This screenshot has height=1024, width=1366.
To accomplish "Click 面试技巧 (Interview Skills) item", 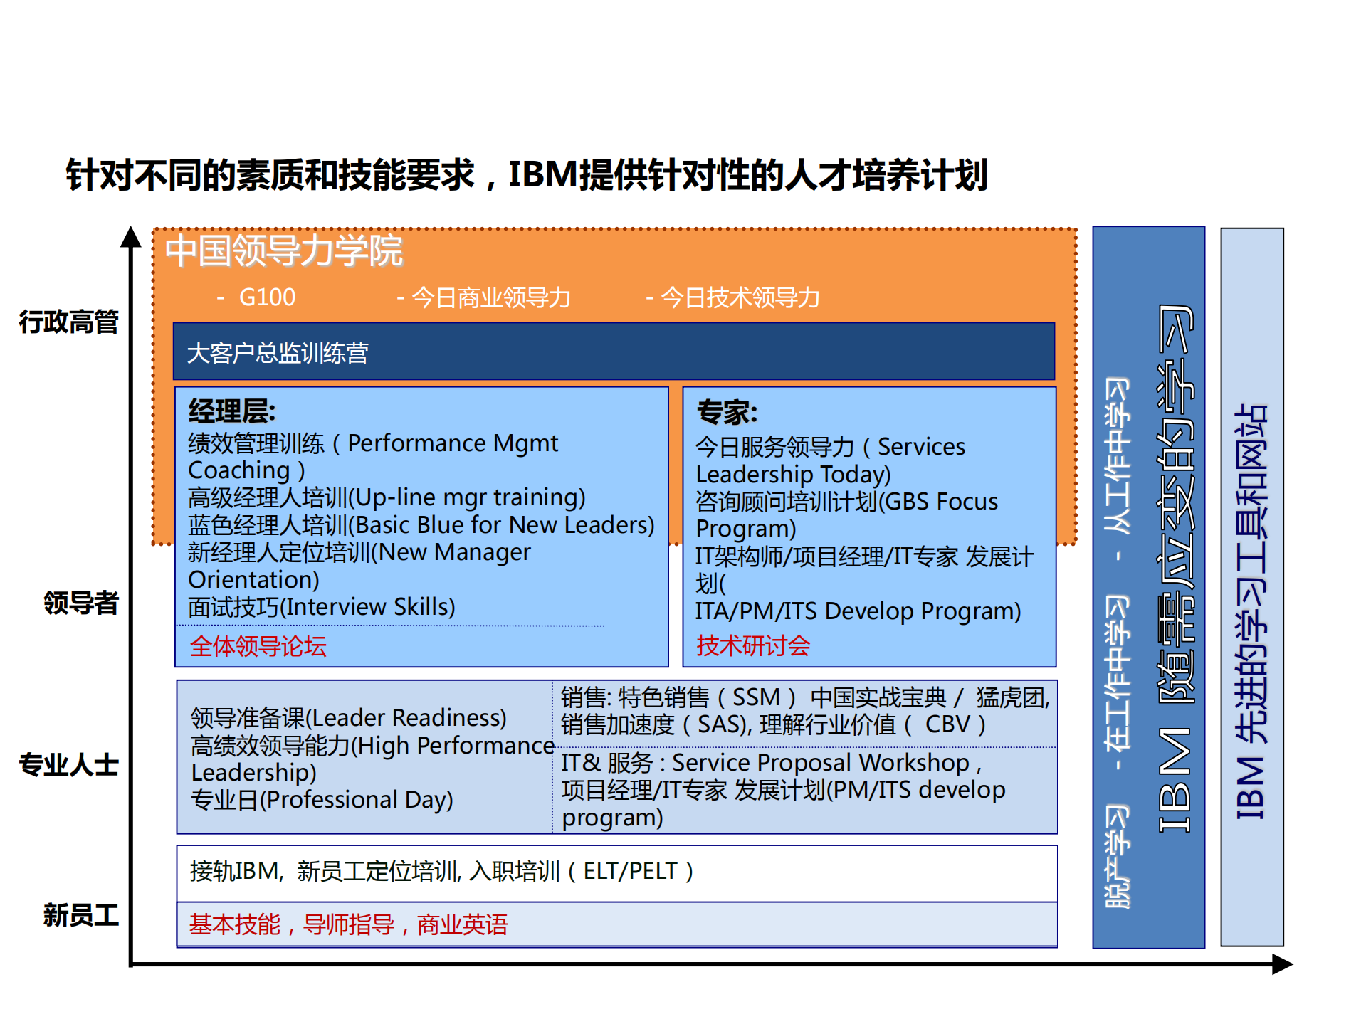I will [322, 606].
